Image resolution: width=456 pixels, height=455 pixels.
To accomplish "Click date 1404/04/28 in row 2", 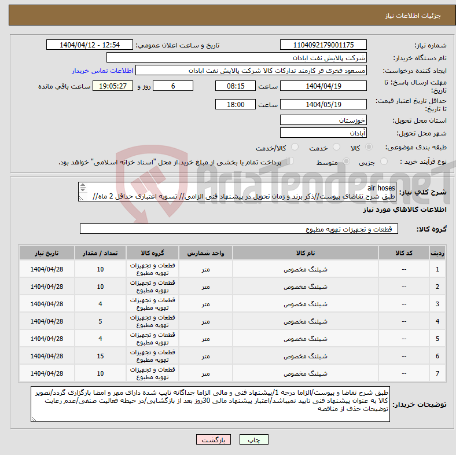I will coord(47,287).
